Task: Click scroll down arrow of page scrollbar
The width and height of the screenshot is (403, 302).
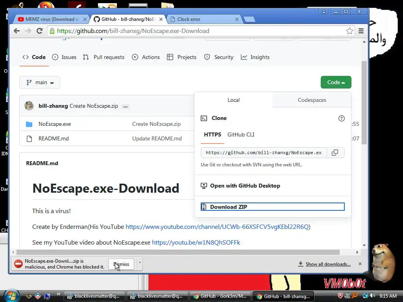Action: (x=364, y=245)
